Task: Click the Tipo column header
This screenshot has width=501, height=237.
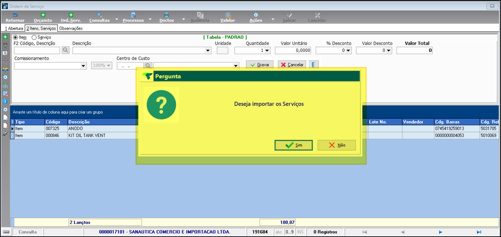Action: point(29,122)
